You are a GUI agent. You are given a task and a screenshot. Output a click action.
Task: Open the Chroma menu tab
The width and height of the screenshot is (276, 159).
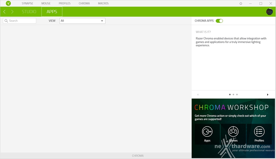(x=84, y=3)
